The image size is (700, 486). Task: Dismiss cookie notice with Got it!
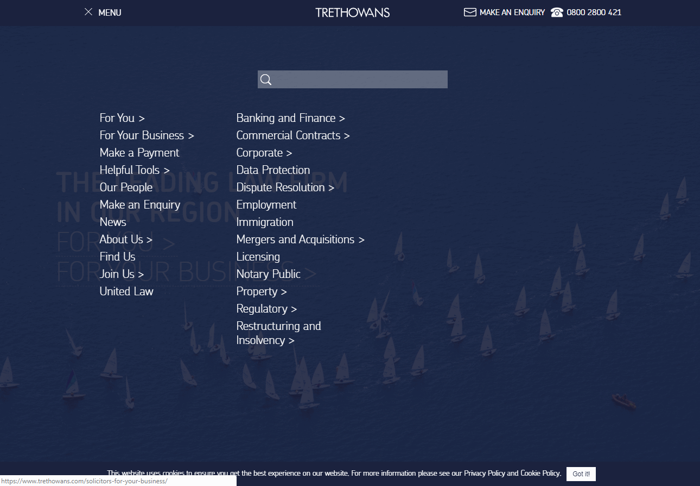(581, 474)
